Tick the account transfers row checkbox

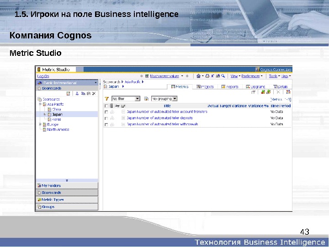[x=106, y=112]
